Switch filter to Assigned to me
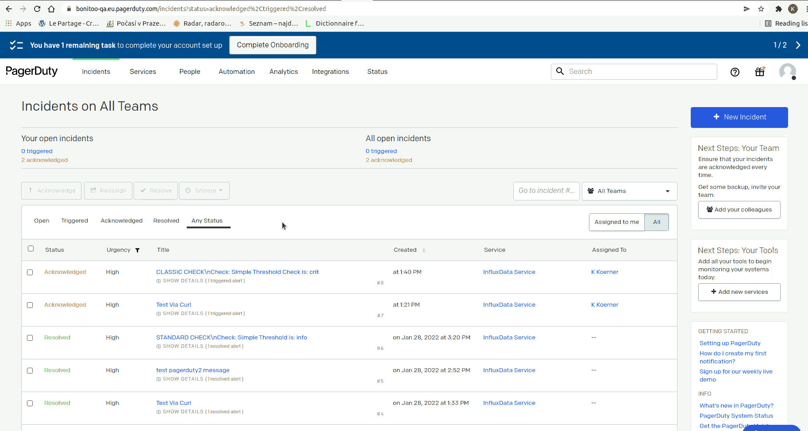Viewport: 808px width, 431px height. pos(616,222)
